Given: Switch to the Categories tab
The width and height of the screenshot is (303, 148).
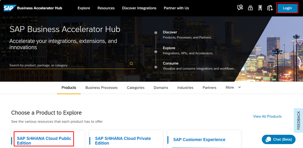Looking at the screenshot, I should 136,88.
